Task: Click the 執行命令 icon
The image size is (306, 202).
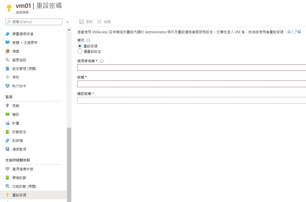Action: 7,86
